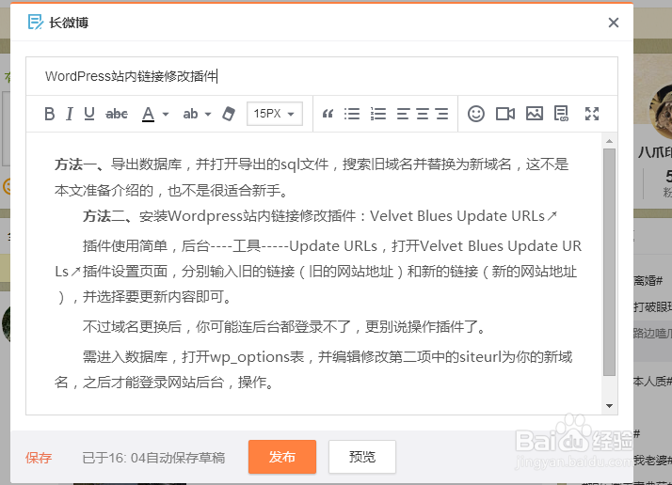Image resolution: width=672 pixels, height=485 pixels.
Task: Click the document link icon
Action: (562, 114)
